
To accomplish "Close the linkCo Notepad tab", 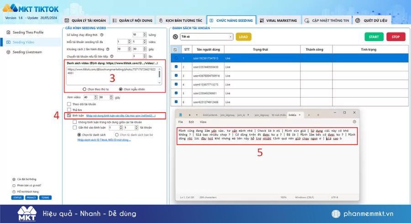I will tap(300, 115).
